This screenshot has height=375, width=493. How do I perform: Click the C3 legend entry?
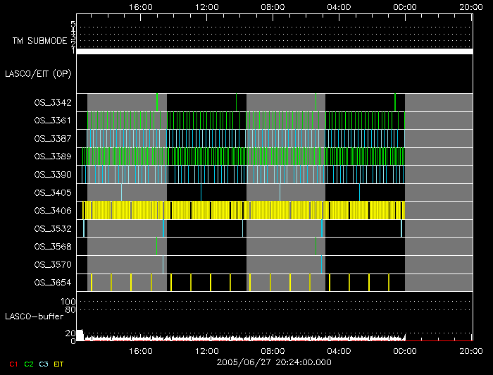coord(44,363)
